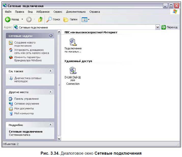
Task: Click the Forward arrow toolbar icon
Action: (29, 19)
